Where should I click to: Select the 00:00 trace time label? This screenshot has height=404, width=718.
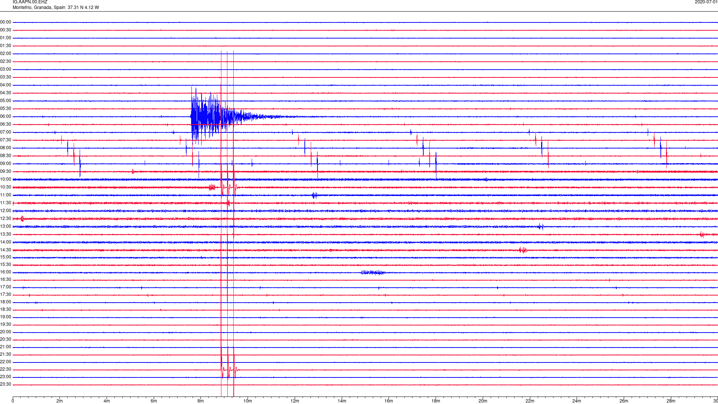(x=6, y=22)
